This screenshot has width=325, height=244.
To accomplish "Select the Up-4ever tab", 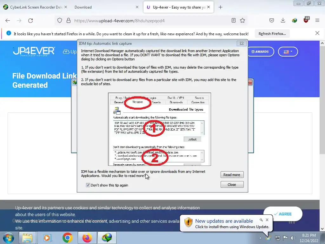I will point(178,7).
